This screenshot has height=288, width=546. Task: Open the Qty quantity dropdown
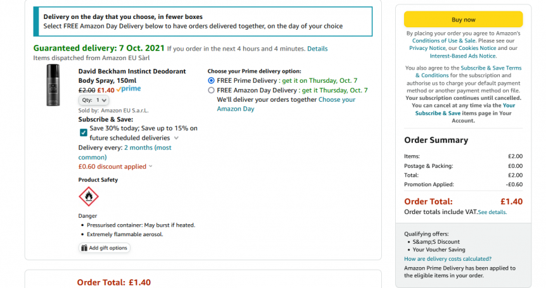click(x=93, y=100)
